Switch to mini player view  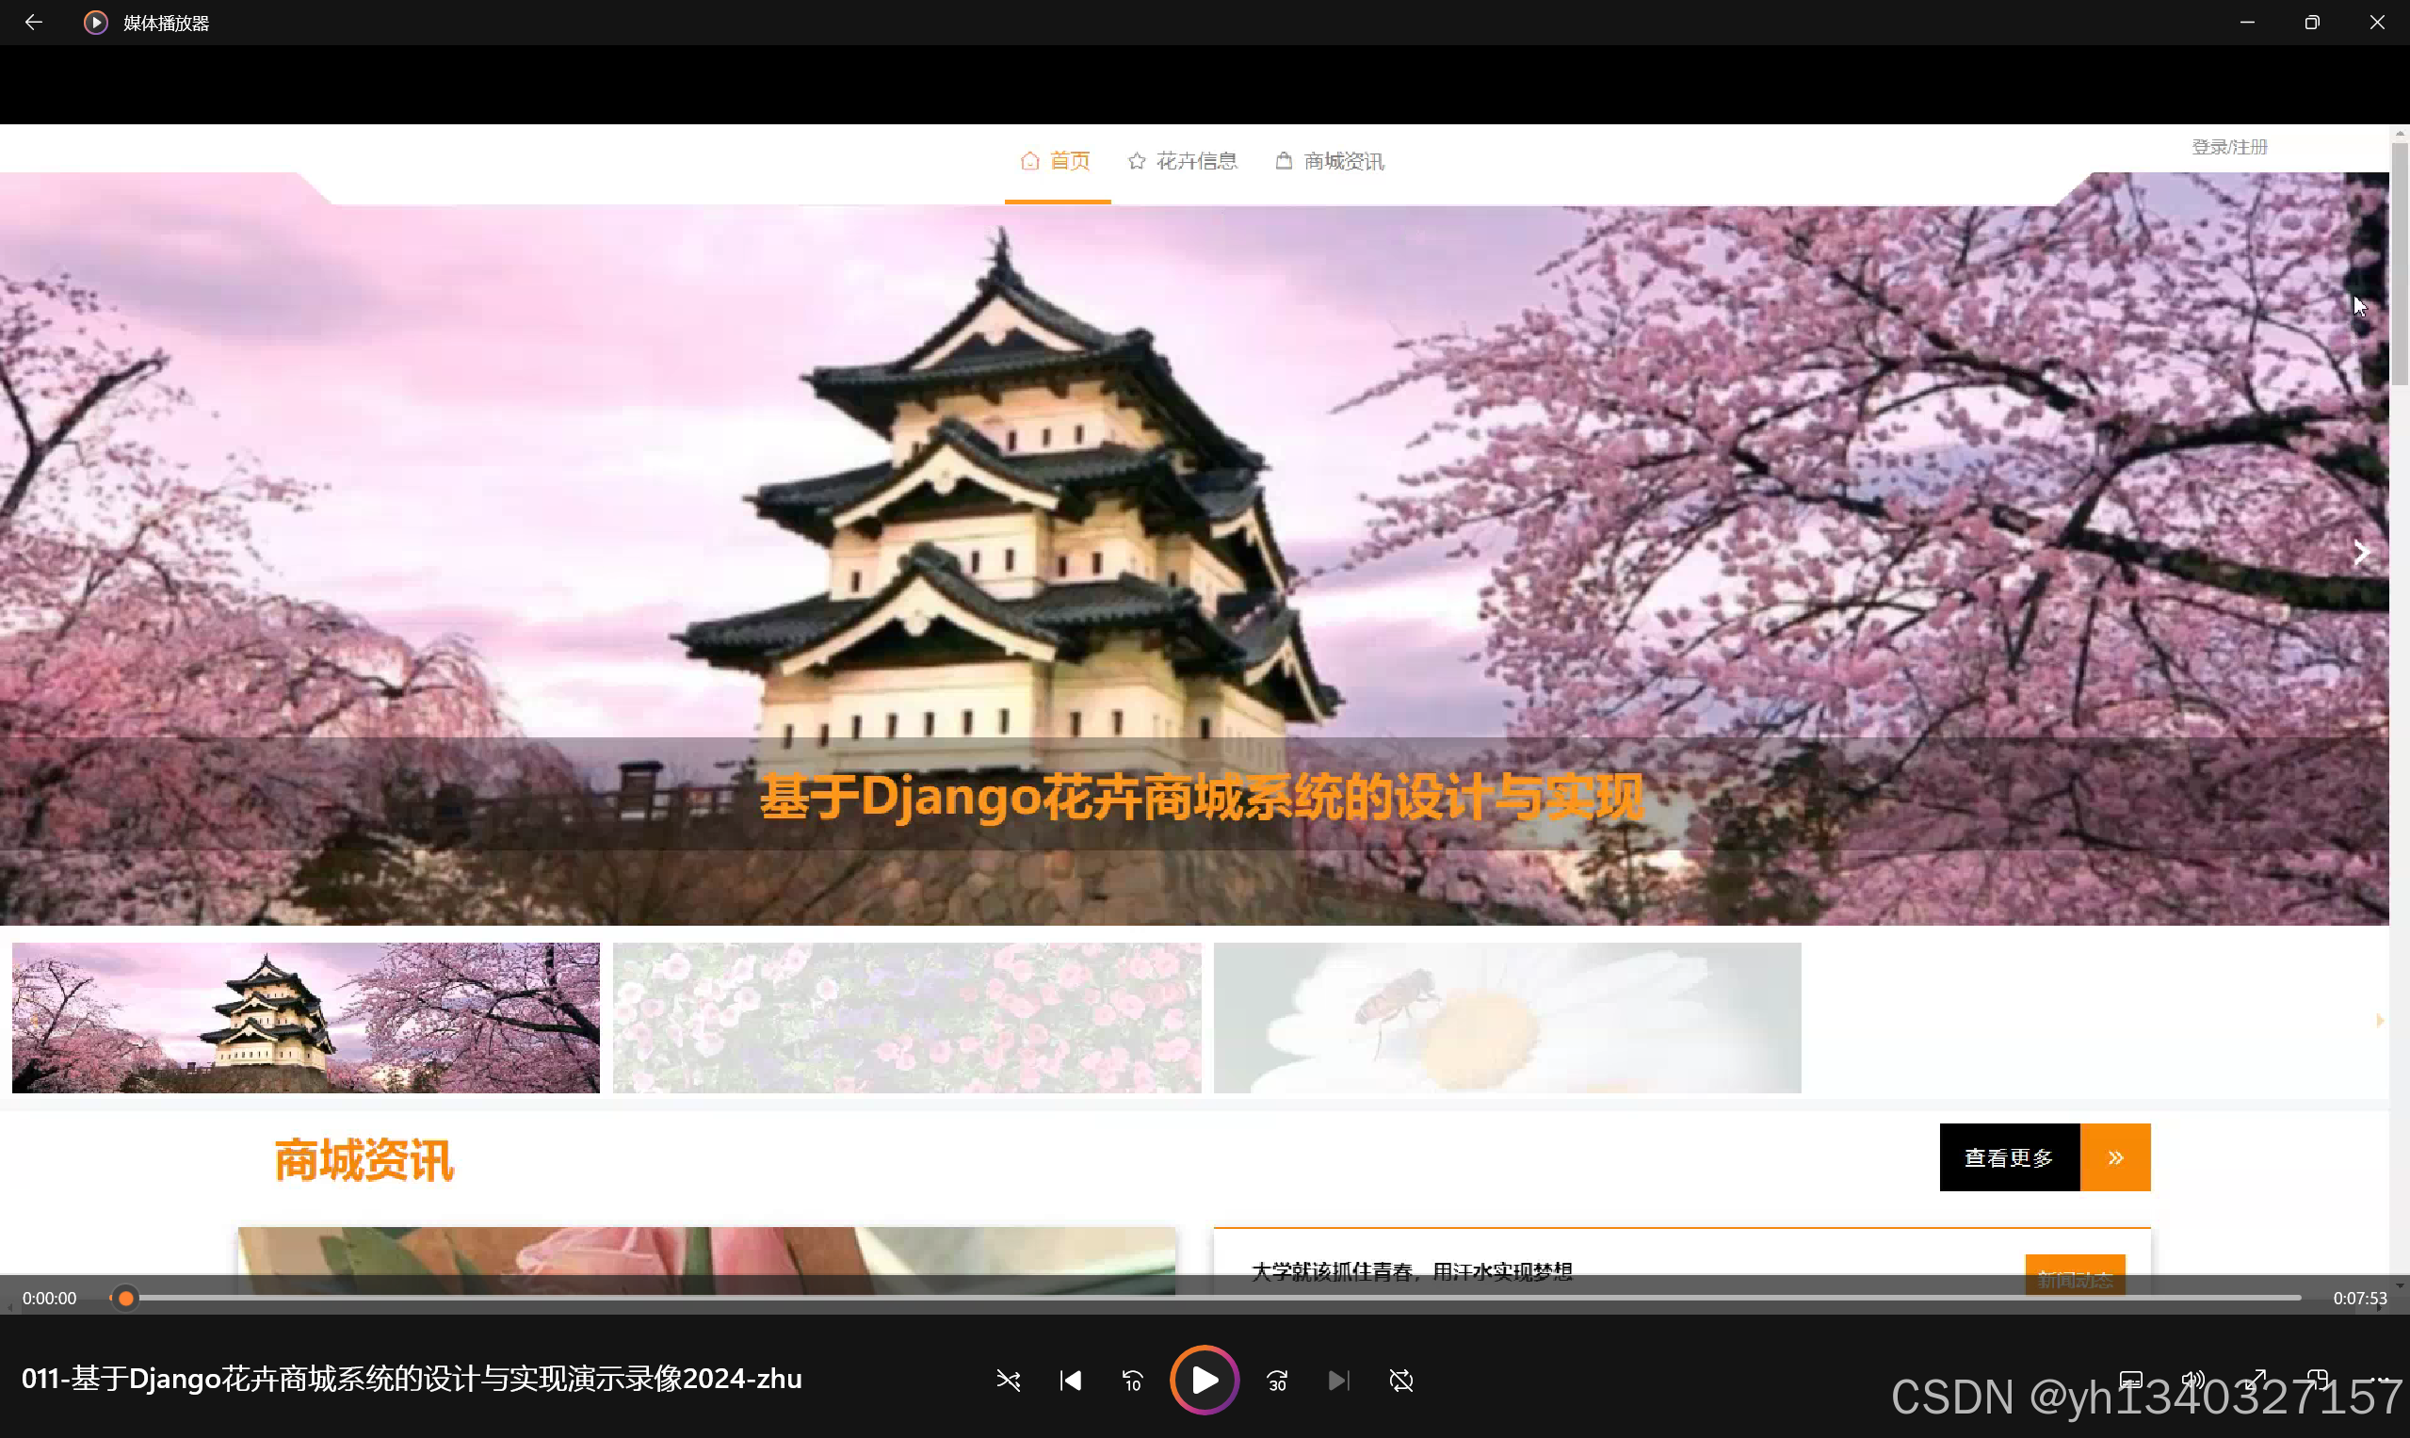coord(2318,1380)
